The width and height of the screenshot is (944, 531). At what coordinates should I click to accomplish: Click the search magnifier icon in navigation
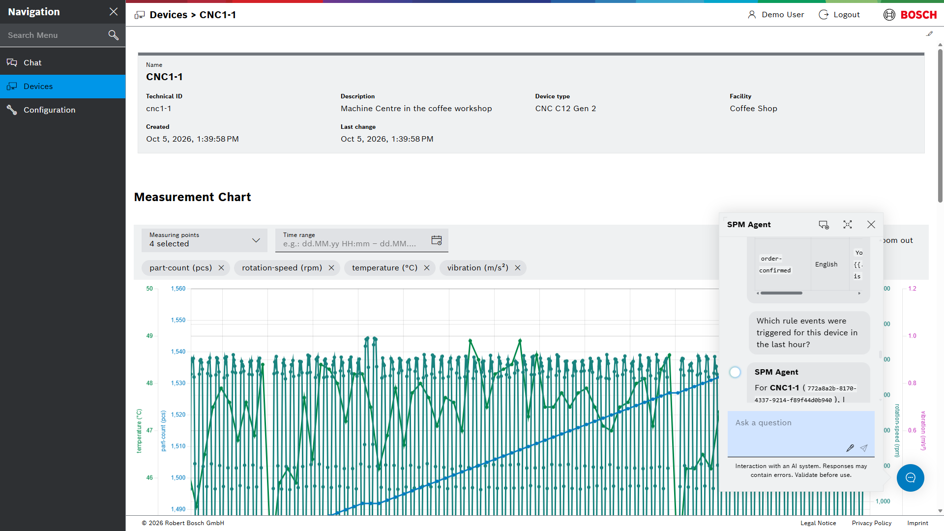click(114, 35)
